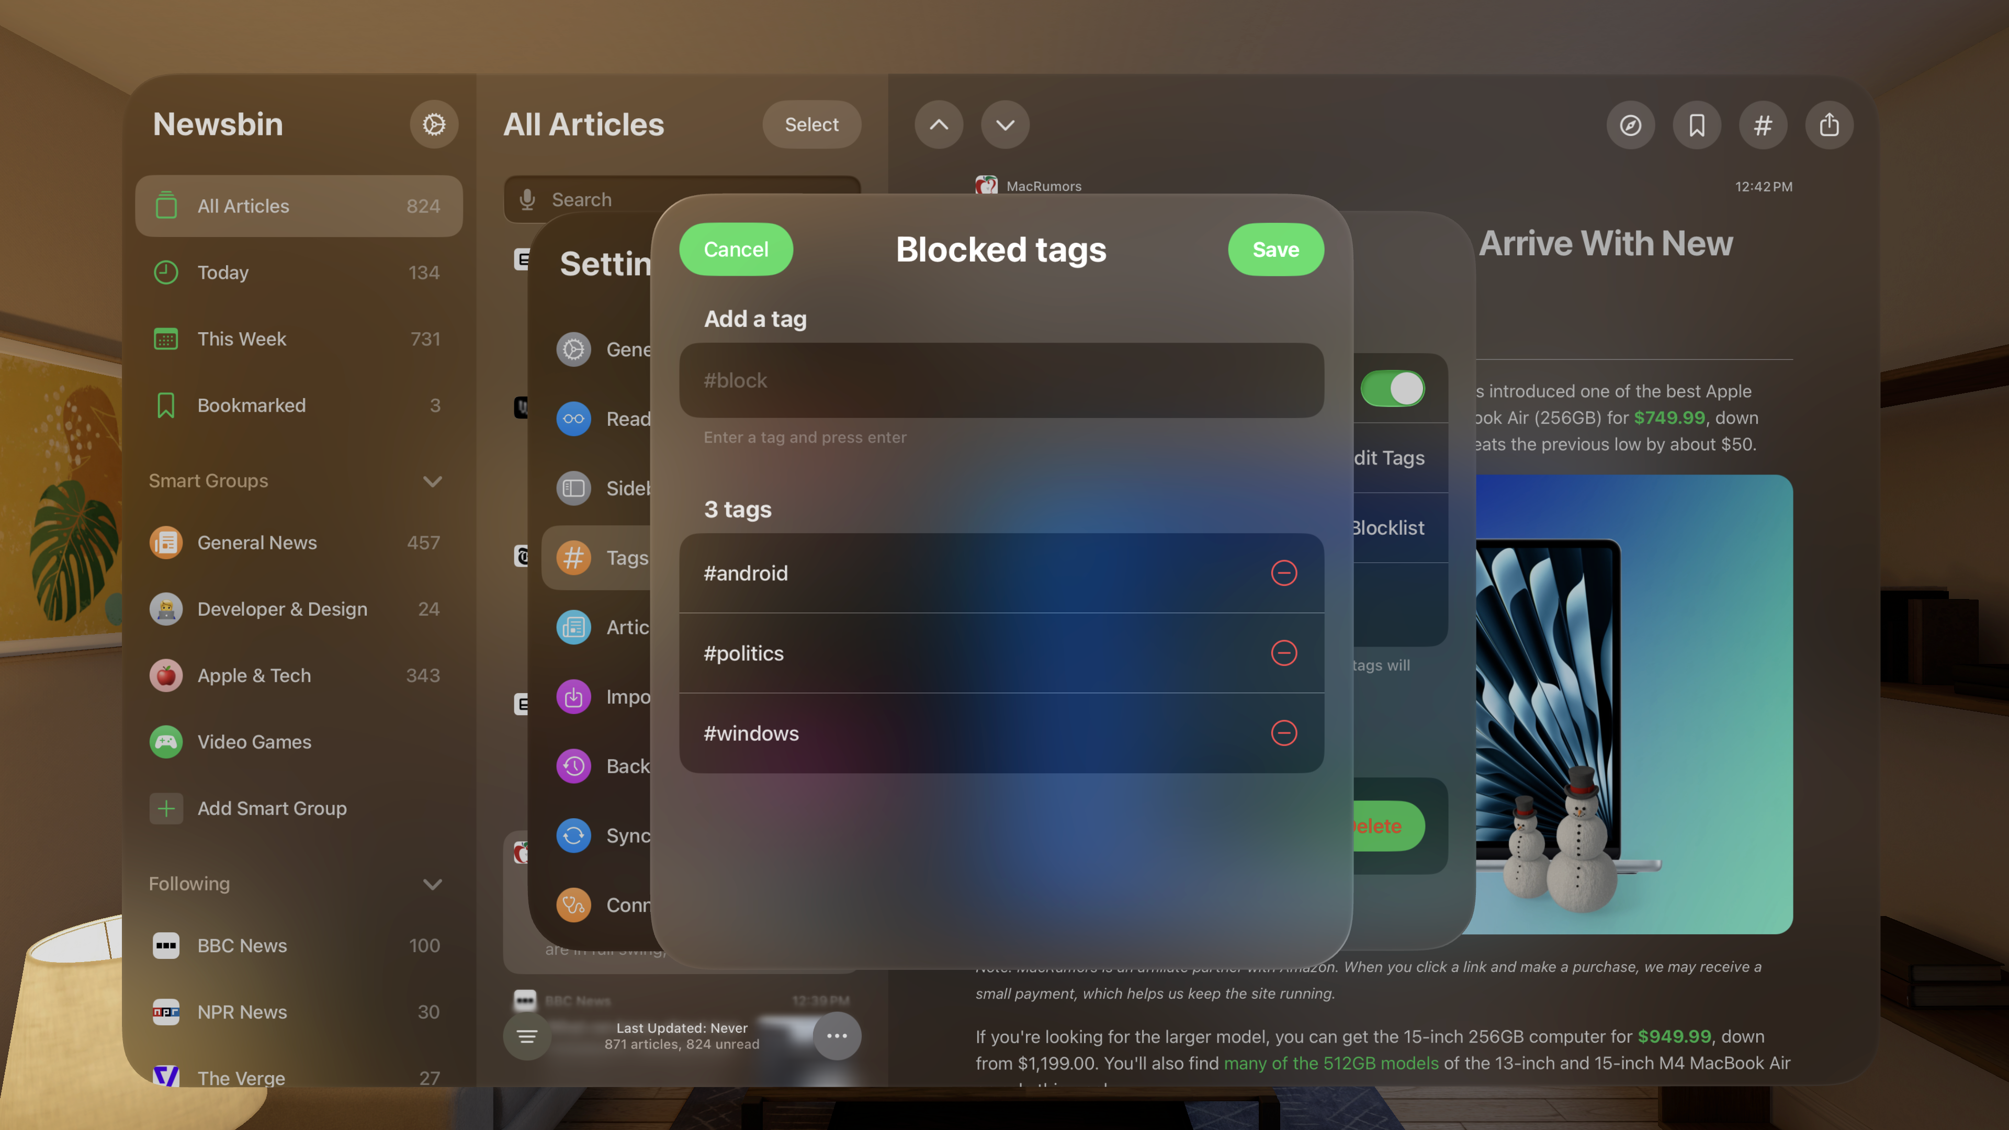Image resolution: width=2009 pixels, height=1130 pixels.
Task: Follow the $749.99 price link
Action: (1669, 418)
